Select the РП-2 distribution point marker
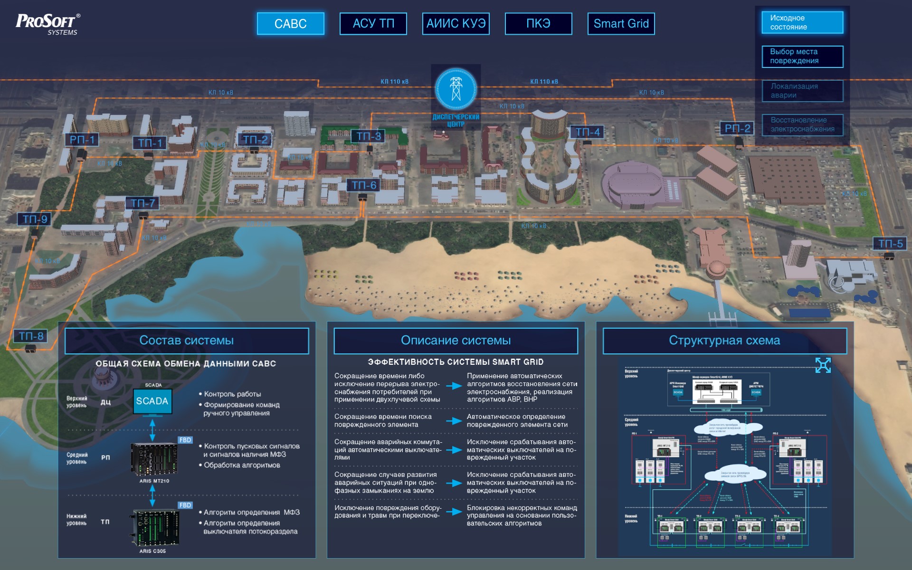Viewport: 912px width, 570px height. (x=737, y=128)
